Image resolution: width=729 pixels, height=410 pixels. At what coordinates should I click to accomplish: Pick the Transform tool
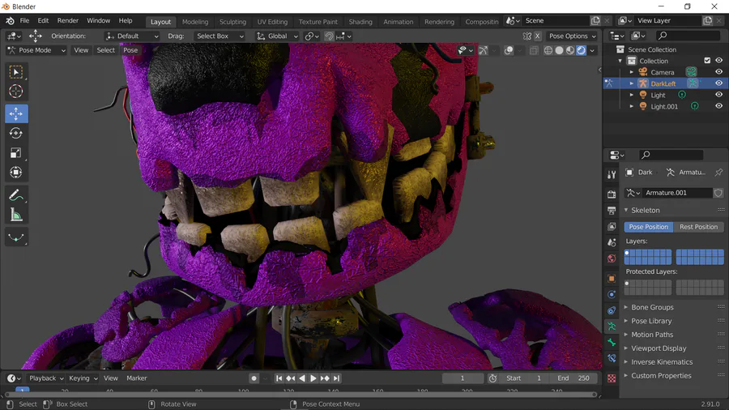[x=16, y=173]
